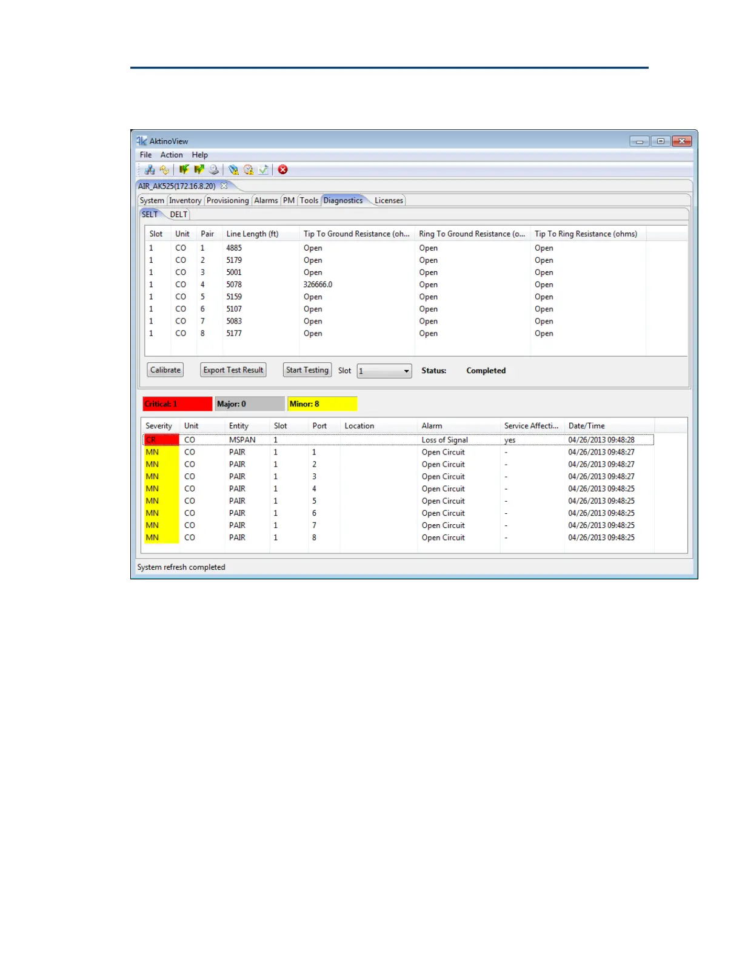Select the SELT sub-tab
The width and height of the screenshot is (742, 961).
tap(150, 214)
